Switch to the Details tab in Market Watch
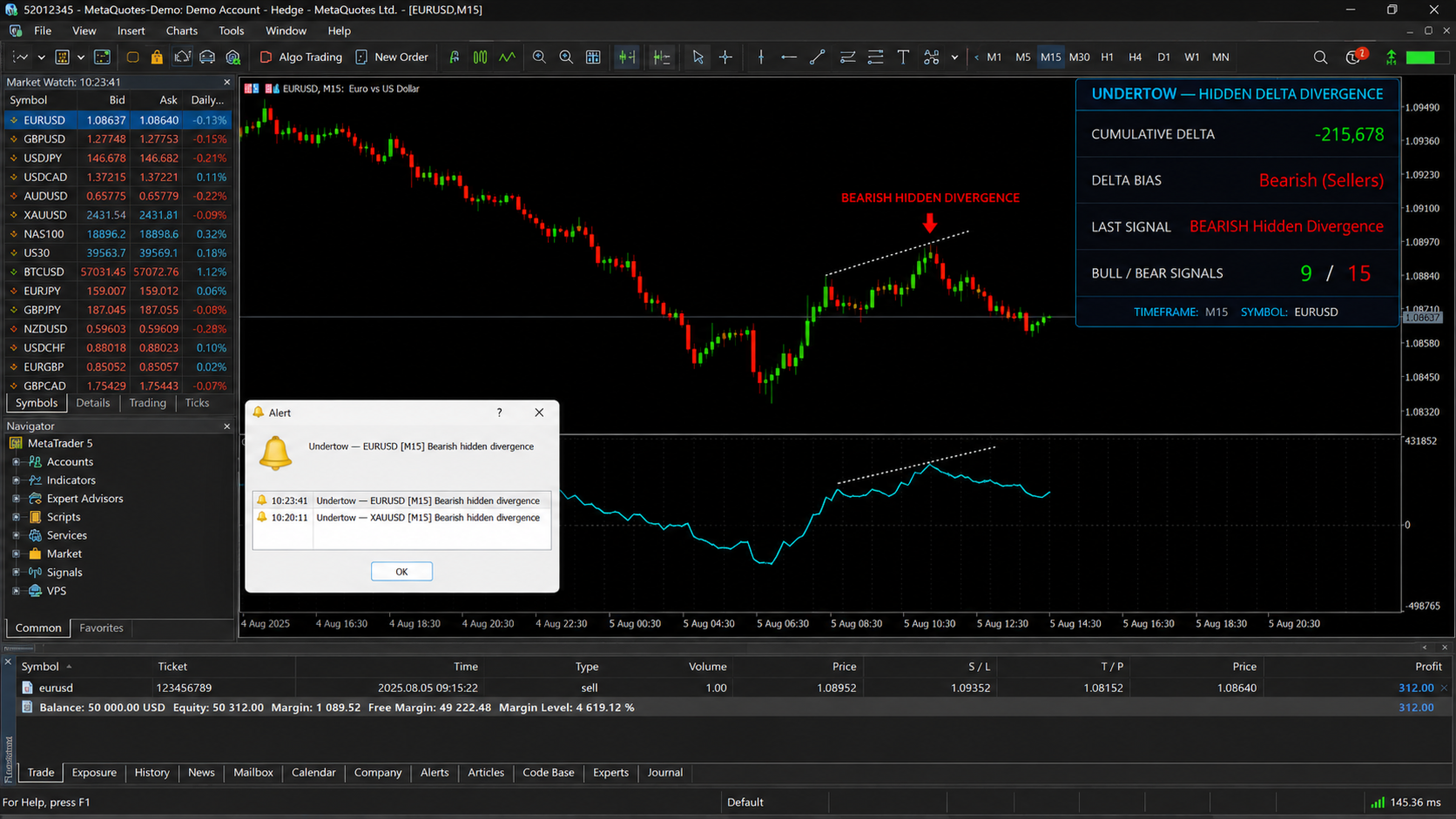The image size is (1456, 819). pyautogui.click(x=93, y=403)
